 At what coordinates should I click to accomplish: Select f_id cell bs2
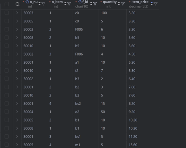pos(78,103)
